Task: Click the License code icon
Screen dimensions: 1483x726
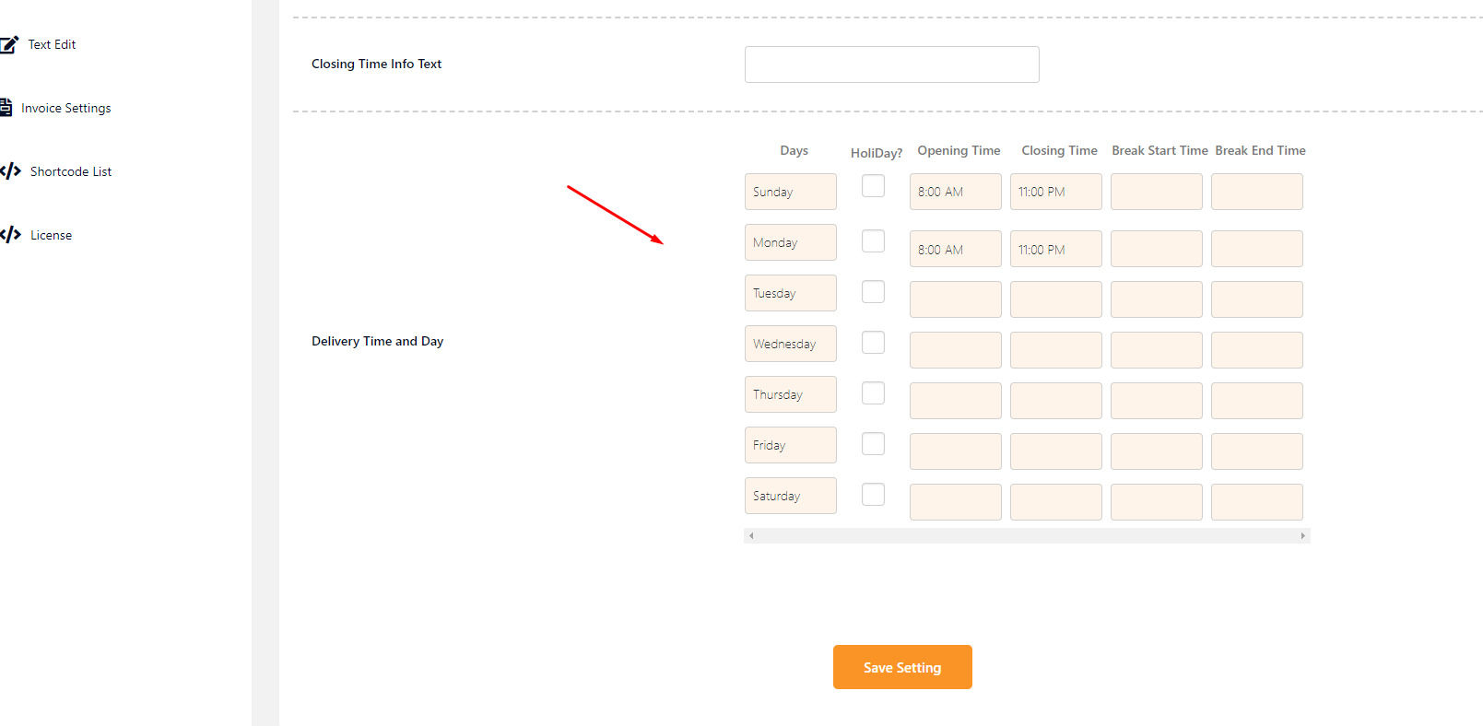Action: [10, 235]
